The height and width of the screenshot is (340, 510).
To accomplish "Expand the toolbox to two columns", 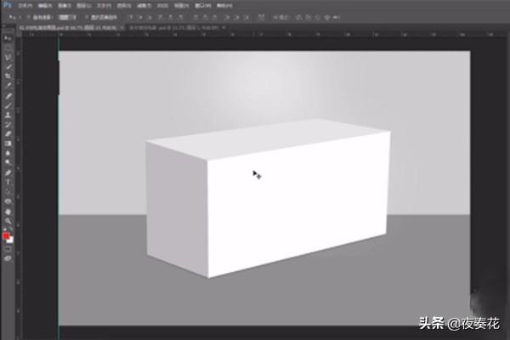I will [5, 27].
